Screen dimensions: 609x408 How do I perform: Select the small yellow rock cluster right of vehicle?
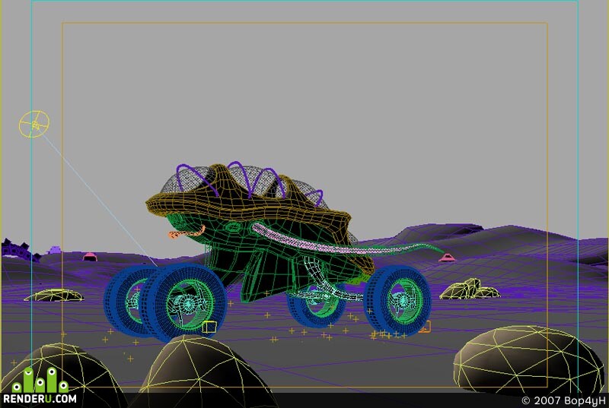point(469,289)
